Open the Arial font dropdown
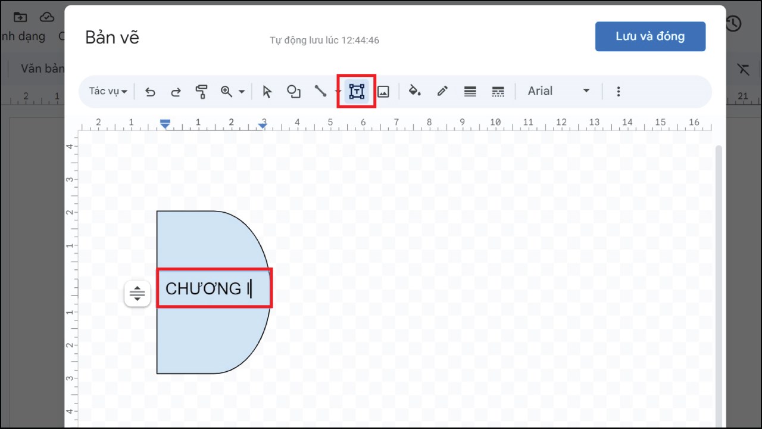The width and height of the screenshot is (762, 429). click(558, 91)
